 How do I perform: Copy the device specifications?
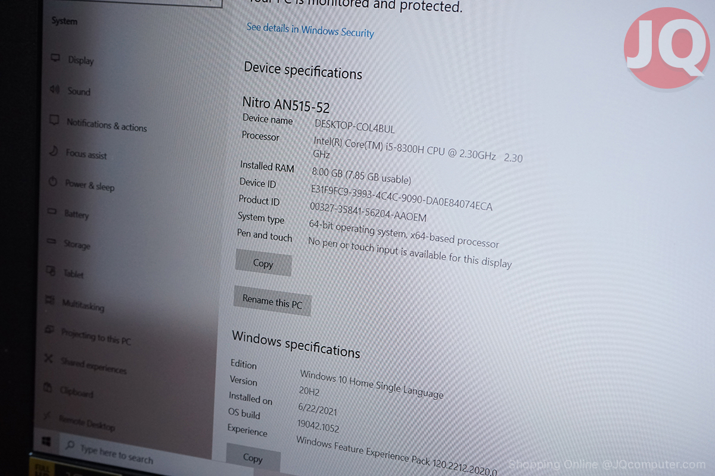coord(263,263)
